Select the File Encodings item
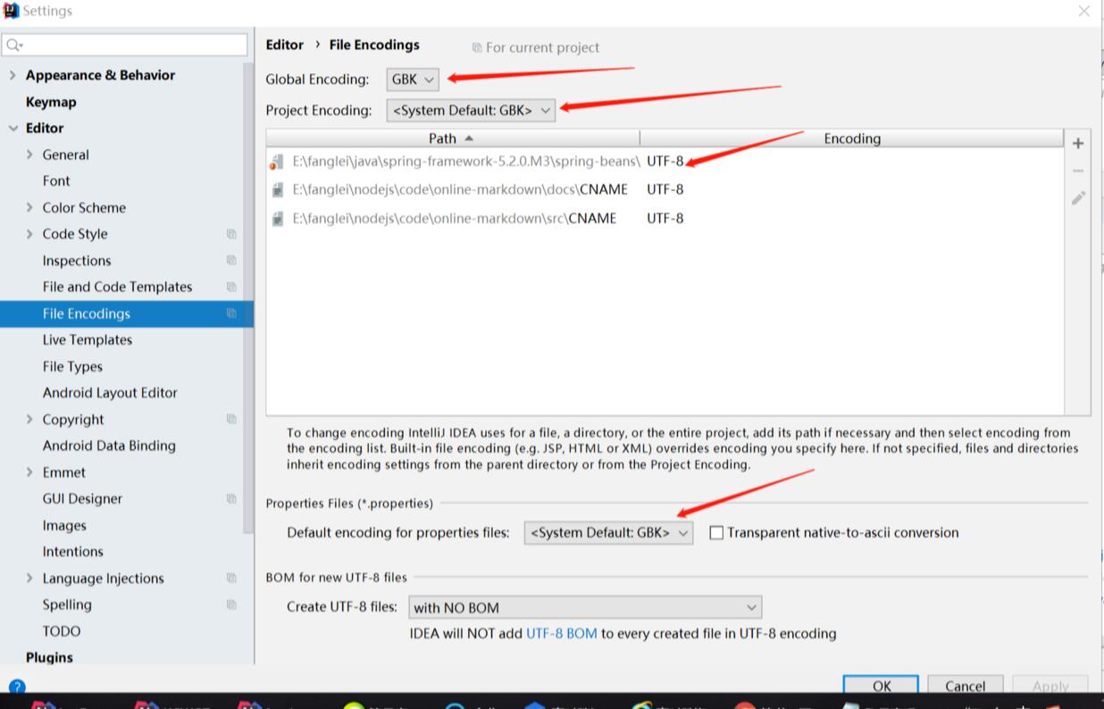Image resolution: width=1104 pixels, height=709 pixels. coord(127,313)
